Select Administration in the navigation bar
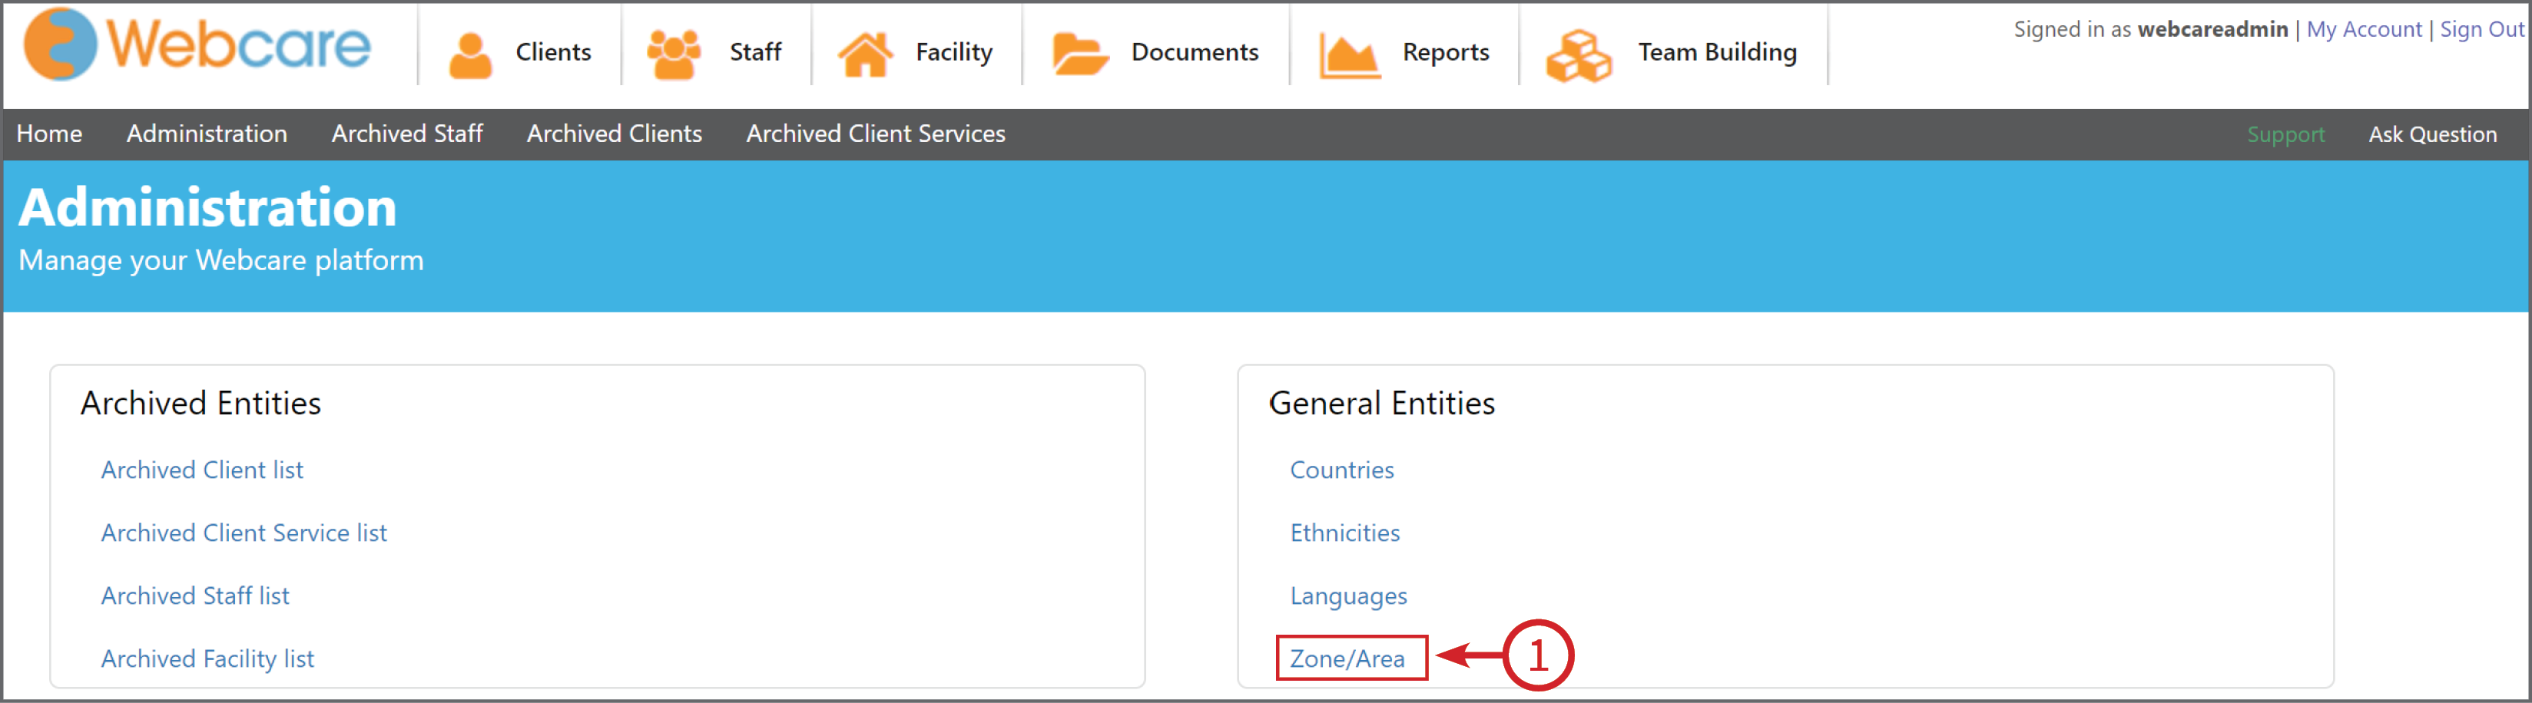Image resolution: width=2532 pixels, height=703 pixels. pyautogui.click(x=207, y=134)
